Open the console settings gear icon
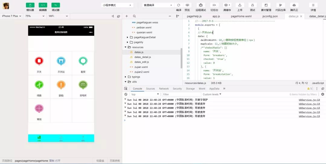326x164 pixels. [323, 94]
